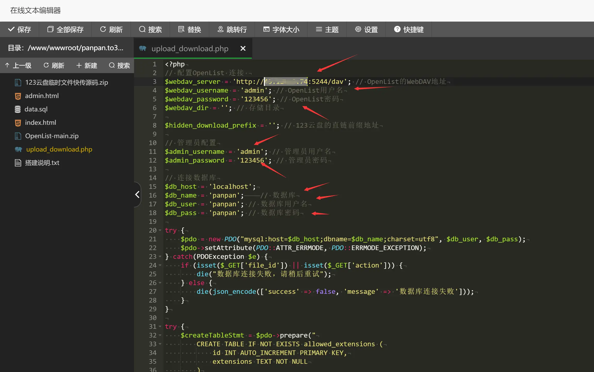Collapse the try block at line 20
The height and width of the screenshot is (372, 594).
[160, 230]
